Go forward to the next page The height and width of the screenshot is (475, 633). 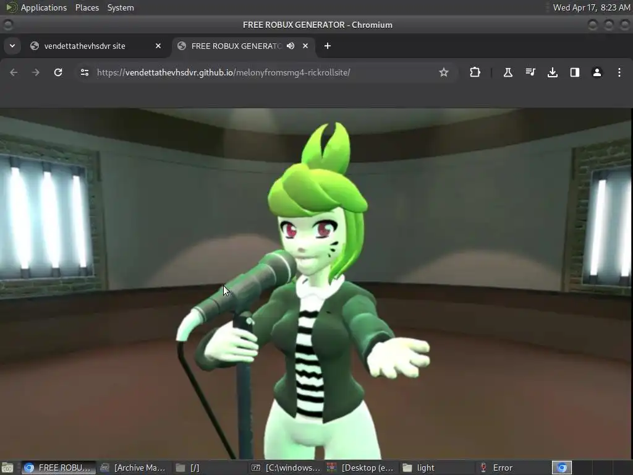36,72
